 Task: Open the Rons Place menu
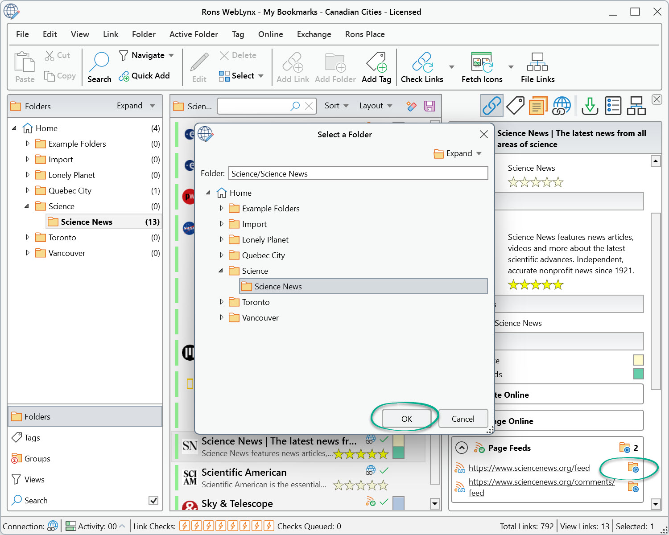[x=365, y=34]
